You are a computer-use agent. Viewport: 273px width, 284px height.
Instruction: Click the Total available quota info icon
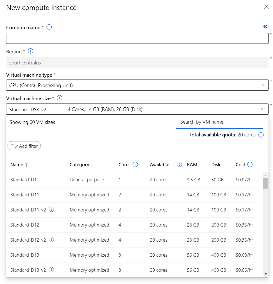261,135
